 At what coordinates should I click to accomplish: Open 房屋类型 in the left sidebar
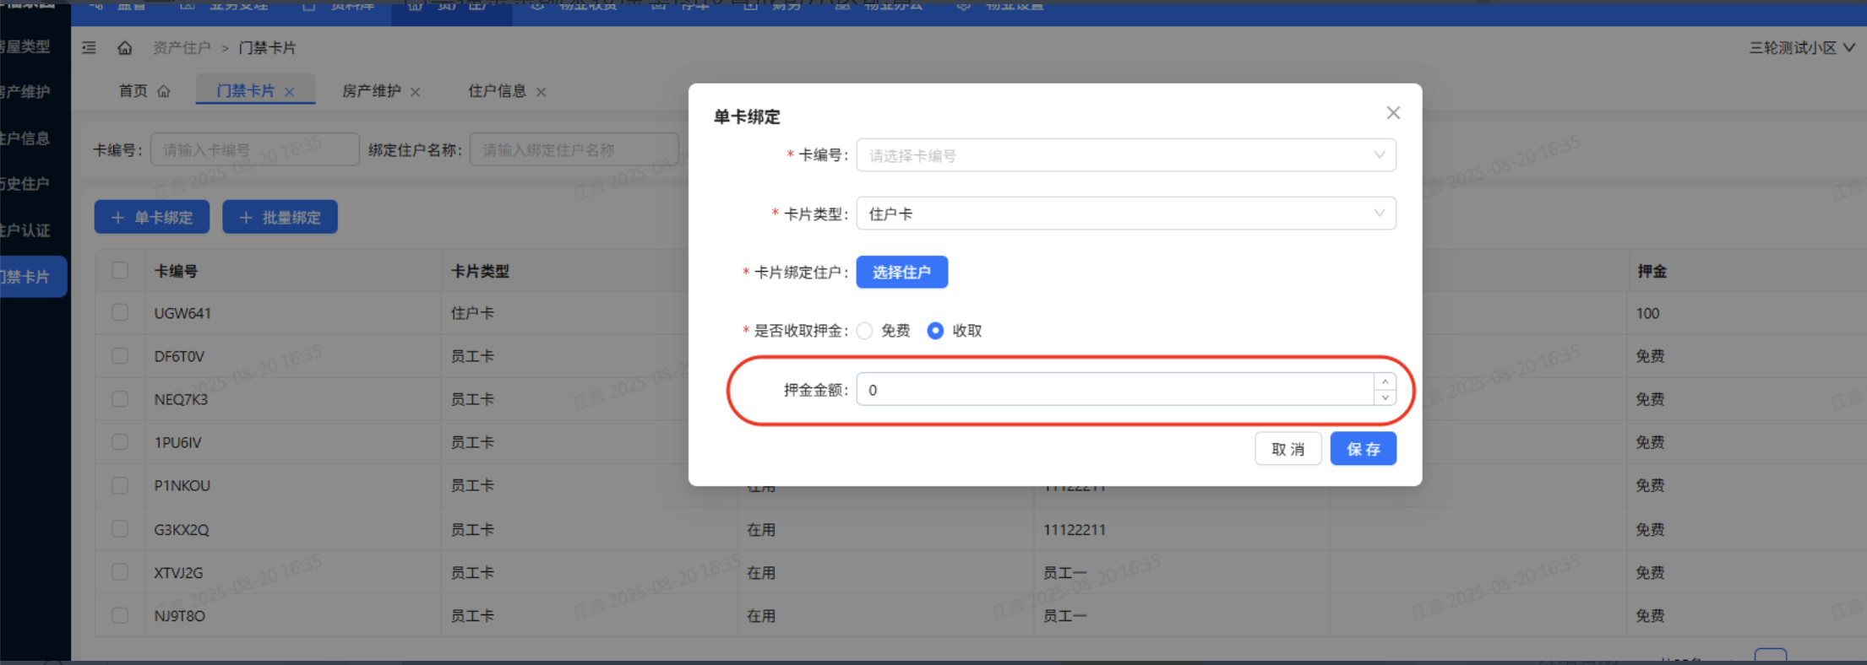click(x=25, y=46)
